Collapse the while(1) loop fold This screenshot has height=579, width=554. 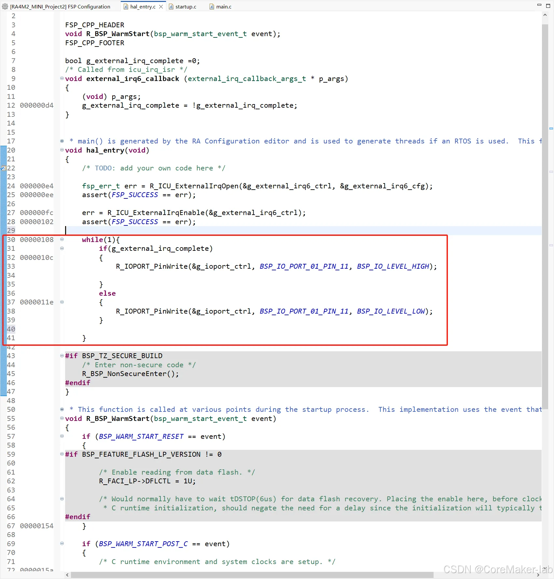pos(62,239)
